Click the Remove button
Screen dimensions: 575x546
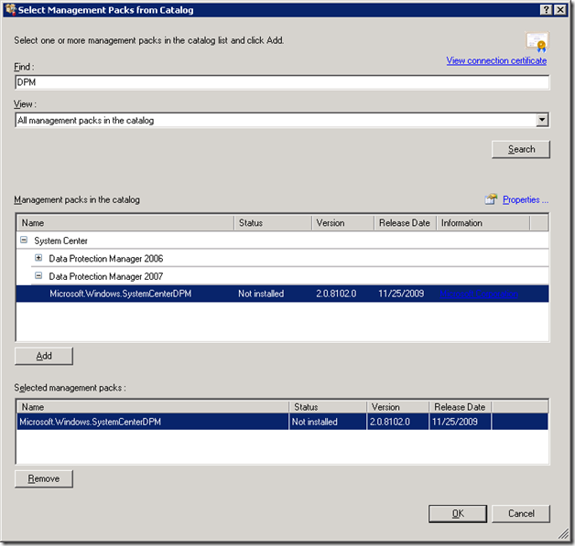click(x=44, y=479)
